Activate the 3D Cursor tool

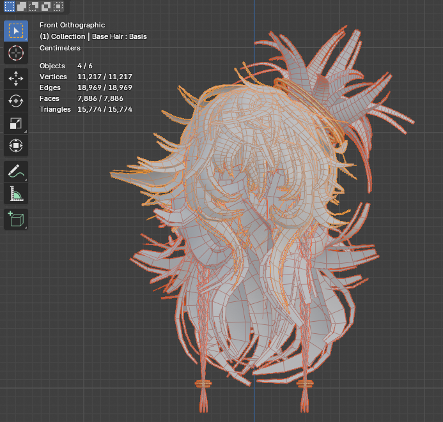pos(16,53)
